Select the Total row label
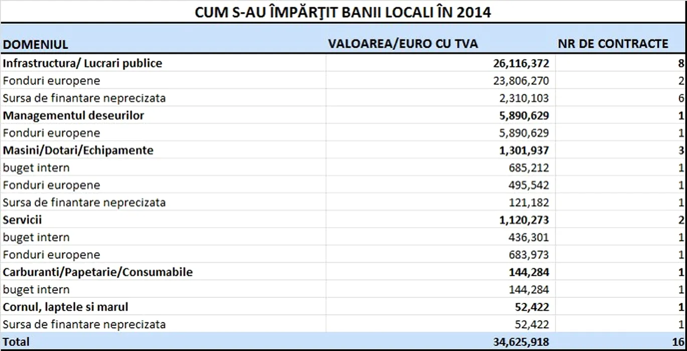Image resolution: width=687 pixels, height=351 pixels. tap(16, 342)
